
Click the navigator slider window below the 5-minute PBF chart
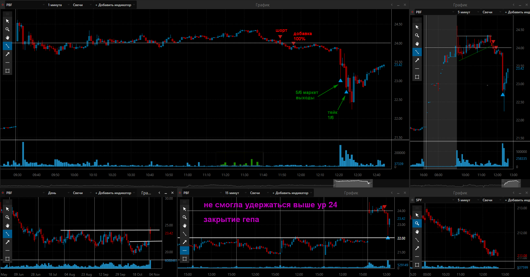point(511,183)
